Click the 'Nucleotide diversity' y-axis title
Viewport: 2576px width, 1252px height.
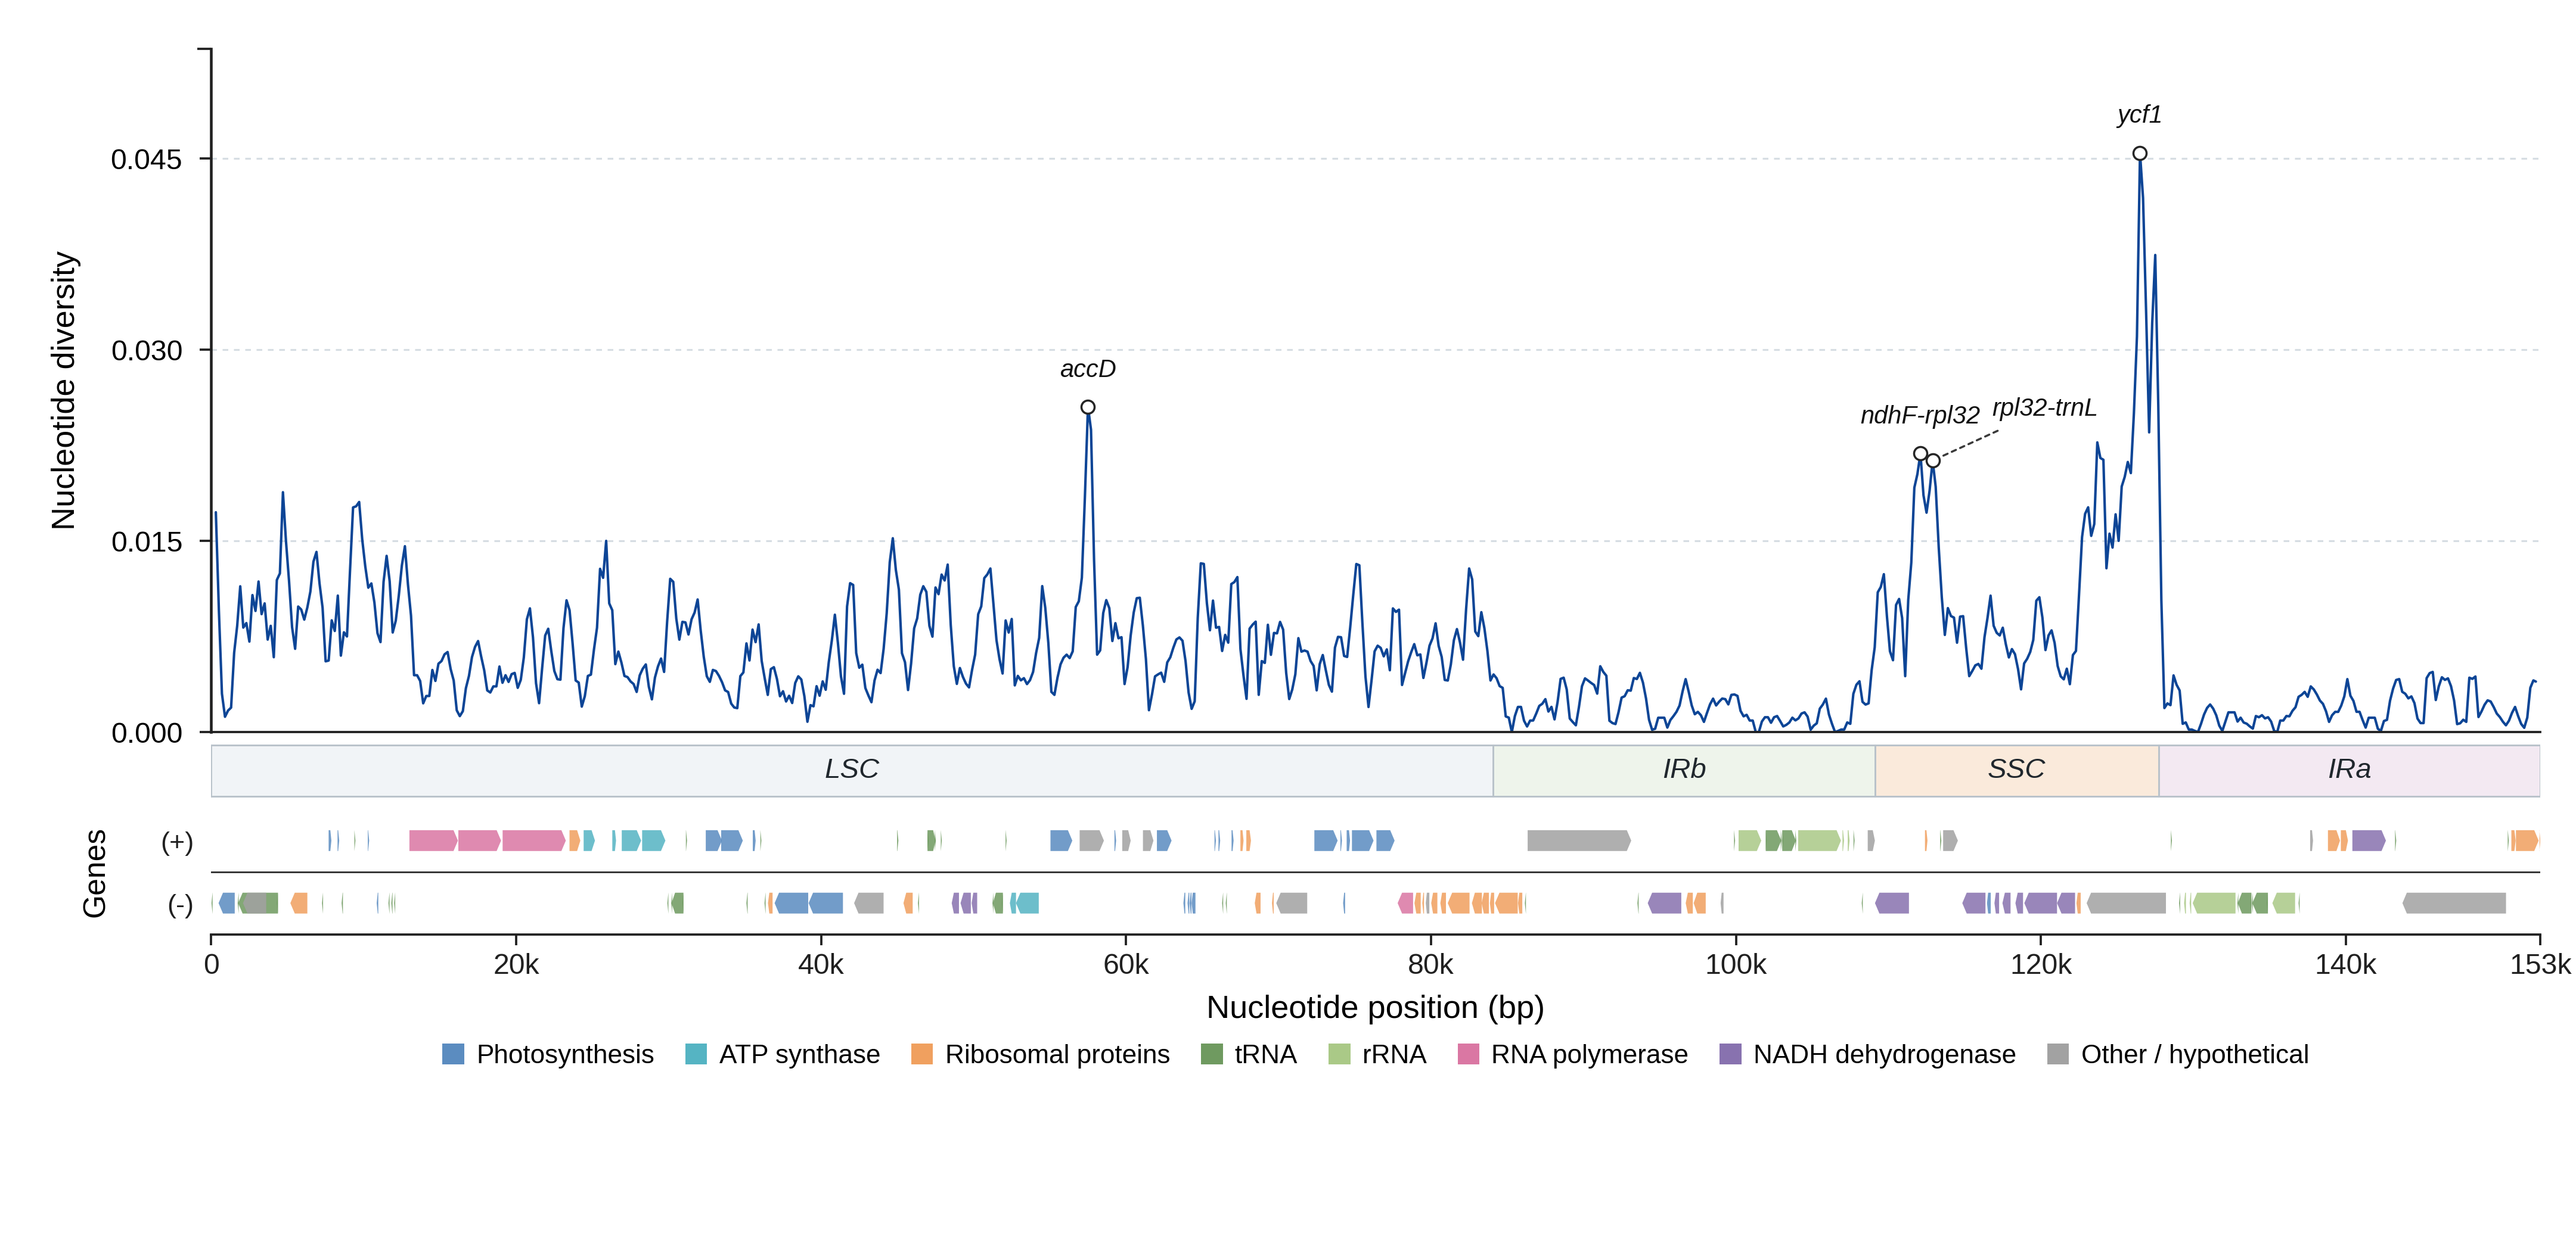pyautogui.click(x=63, y=391)
